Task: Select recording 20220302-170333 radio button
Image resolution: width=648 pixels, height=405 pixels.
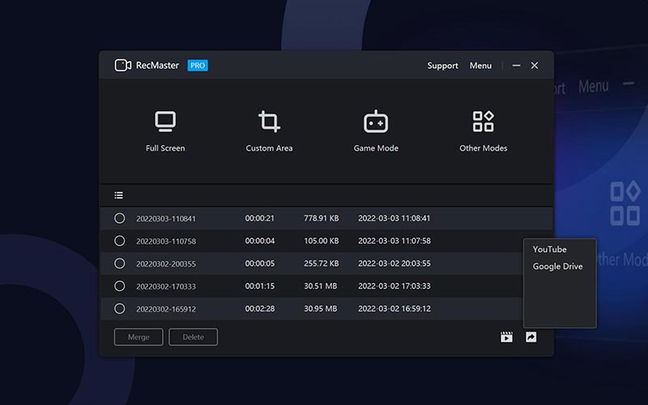Action: click(119, 286)
